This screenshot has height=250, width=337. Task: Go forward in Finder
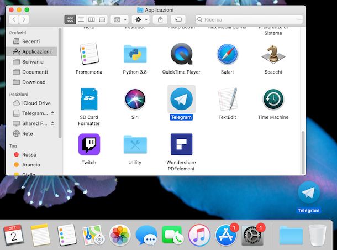click(24, 19)
